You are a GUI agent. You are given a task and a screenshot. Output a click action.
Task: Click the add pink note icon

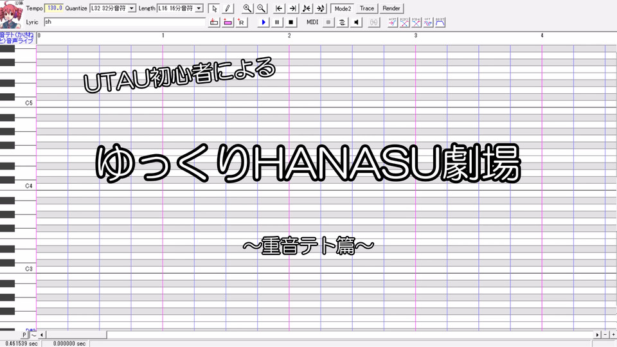228,22
